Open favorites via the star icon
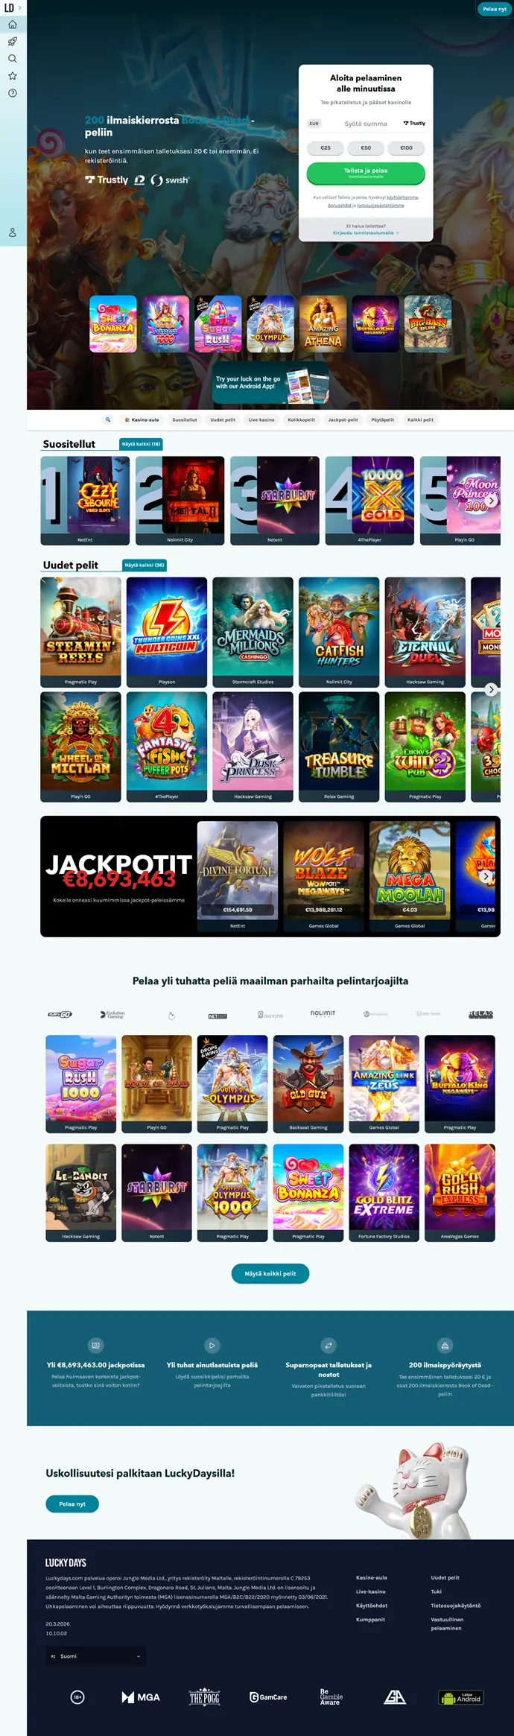 [x=12, y=76]
